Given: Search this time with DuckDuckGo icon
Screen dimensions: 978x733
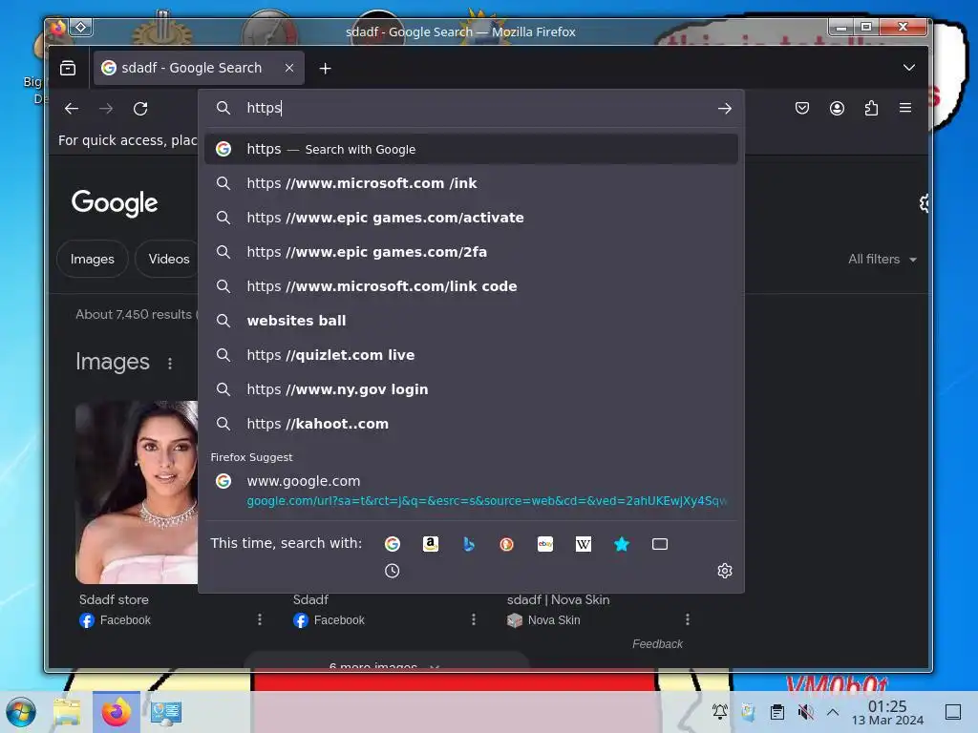Looking at the screenshot, I should (506, 544).
